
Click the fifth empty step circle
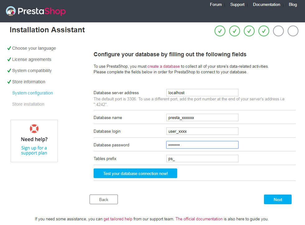[278, 31]
